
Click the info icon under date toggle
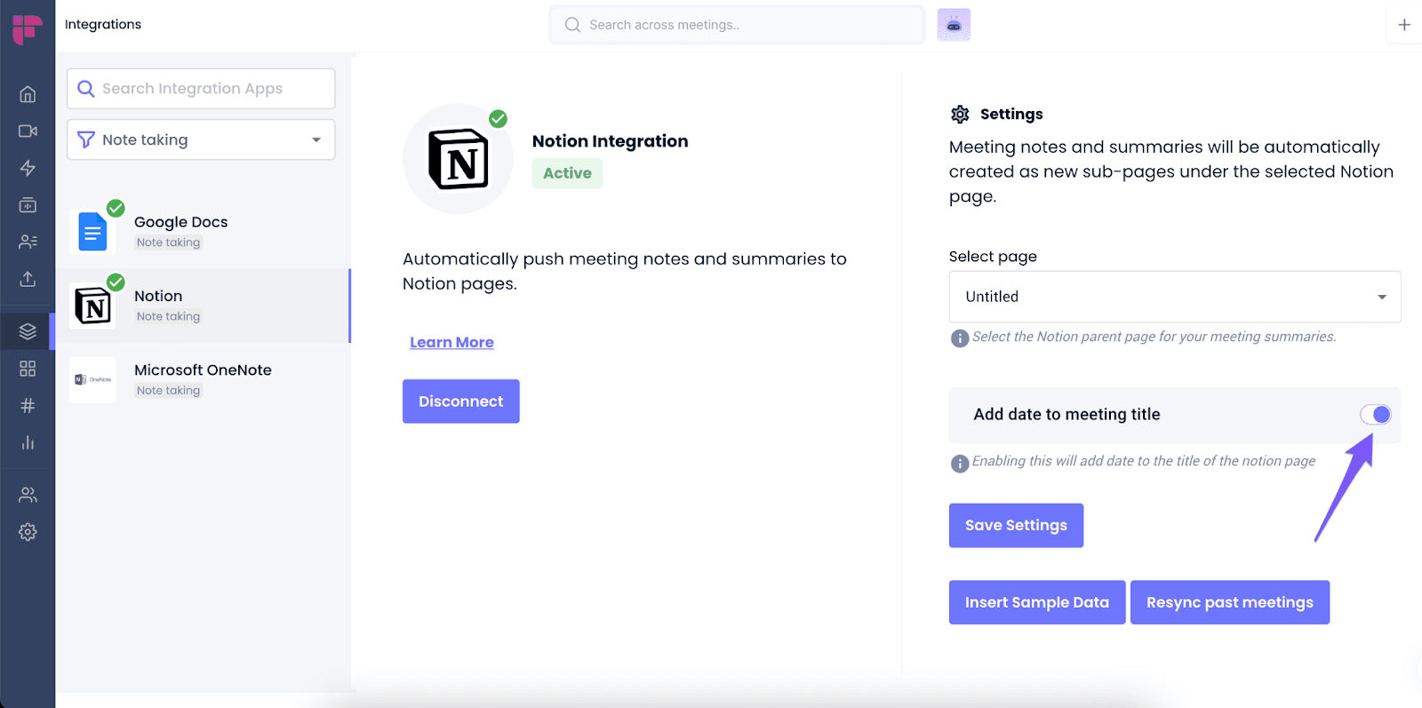(x=960, y=464)
